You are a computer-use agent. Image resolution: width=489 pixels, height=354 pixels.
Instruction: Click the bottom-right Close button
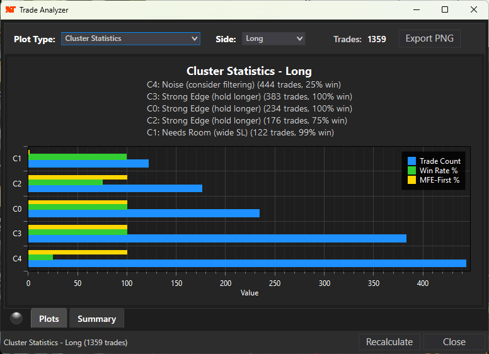(454, 342)
